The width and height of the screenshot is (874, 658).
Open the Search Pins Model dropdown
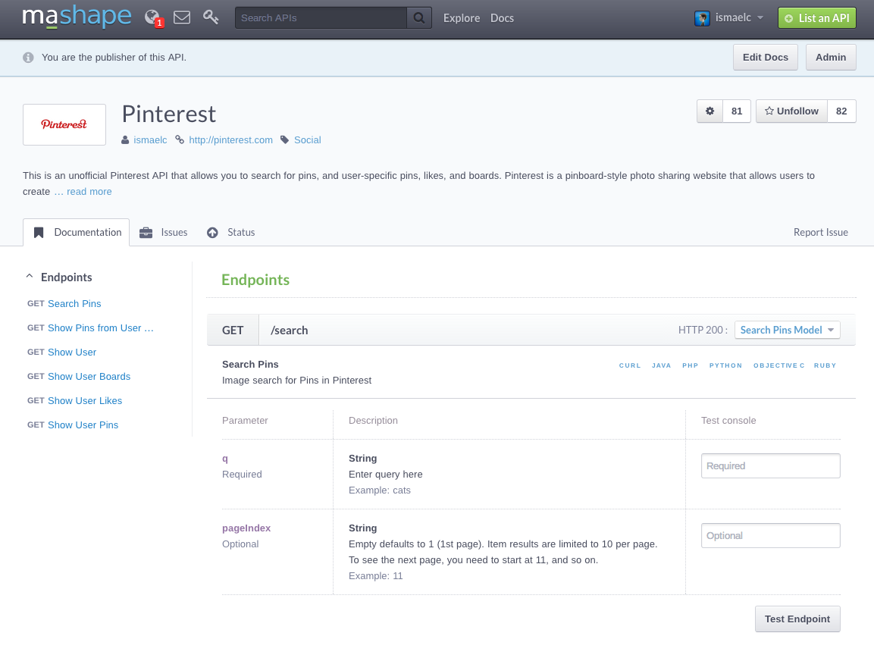[x=787, y=330]
